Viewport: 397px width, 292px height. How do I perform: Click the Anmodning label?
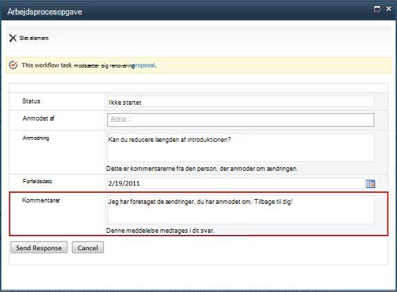36,138
